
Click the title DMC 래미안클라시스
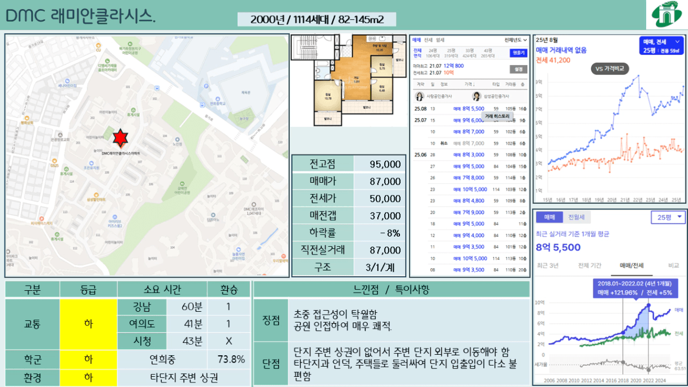tap(80, 16)
